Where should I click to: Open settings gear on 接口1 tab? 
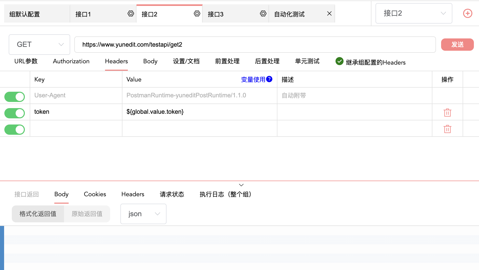[x=131, y=14]
